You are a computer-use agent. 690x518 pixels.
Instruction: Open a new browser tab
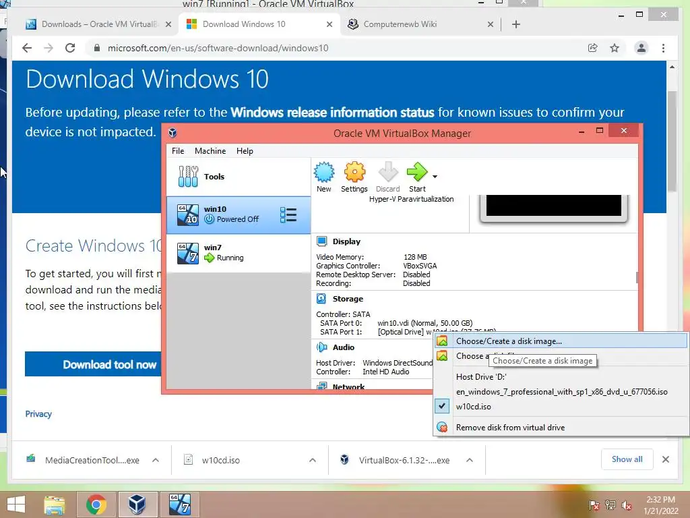click(x=515, y=24)
